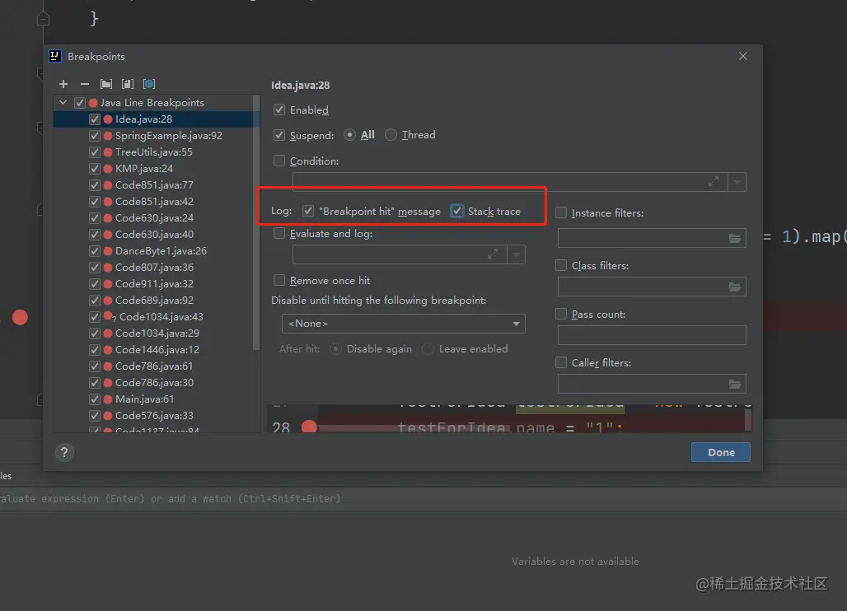
Task: Group breakpoints by package icon
Action: 106,84
